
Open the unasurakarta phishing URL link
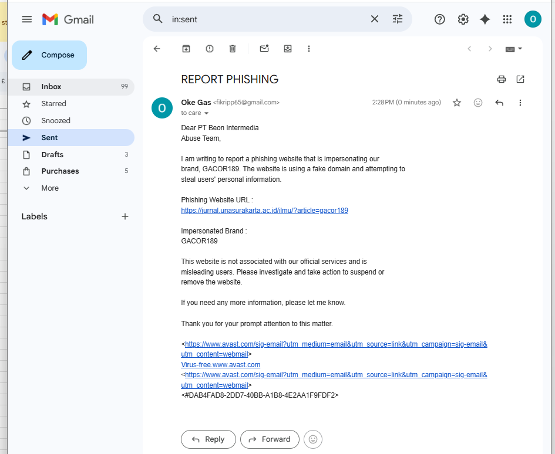pyautogui.click(x=264, y=211)
